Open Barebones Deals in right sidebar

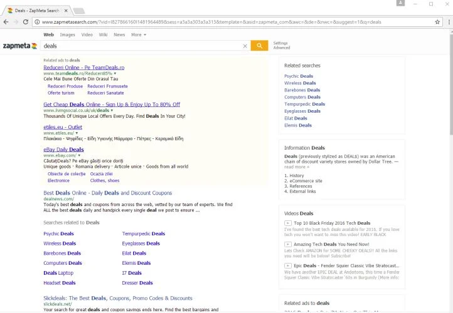pos(302,90)
